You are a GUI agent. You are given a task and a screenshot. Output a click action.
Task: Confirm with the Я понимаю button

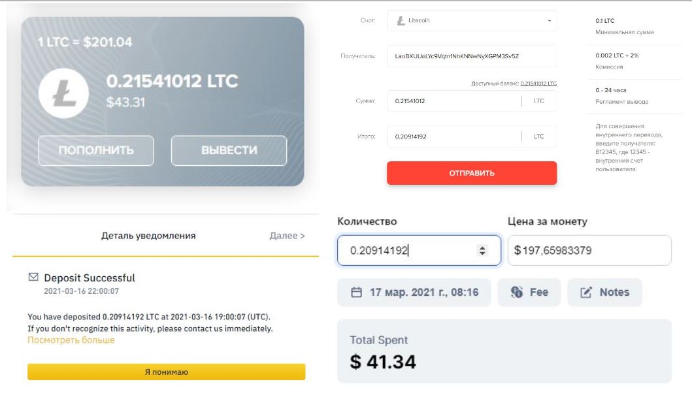(166, 372)
